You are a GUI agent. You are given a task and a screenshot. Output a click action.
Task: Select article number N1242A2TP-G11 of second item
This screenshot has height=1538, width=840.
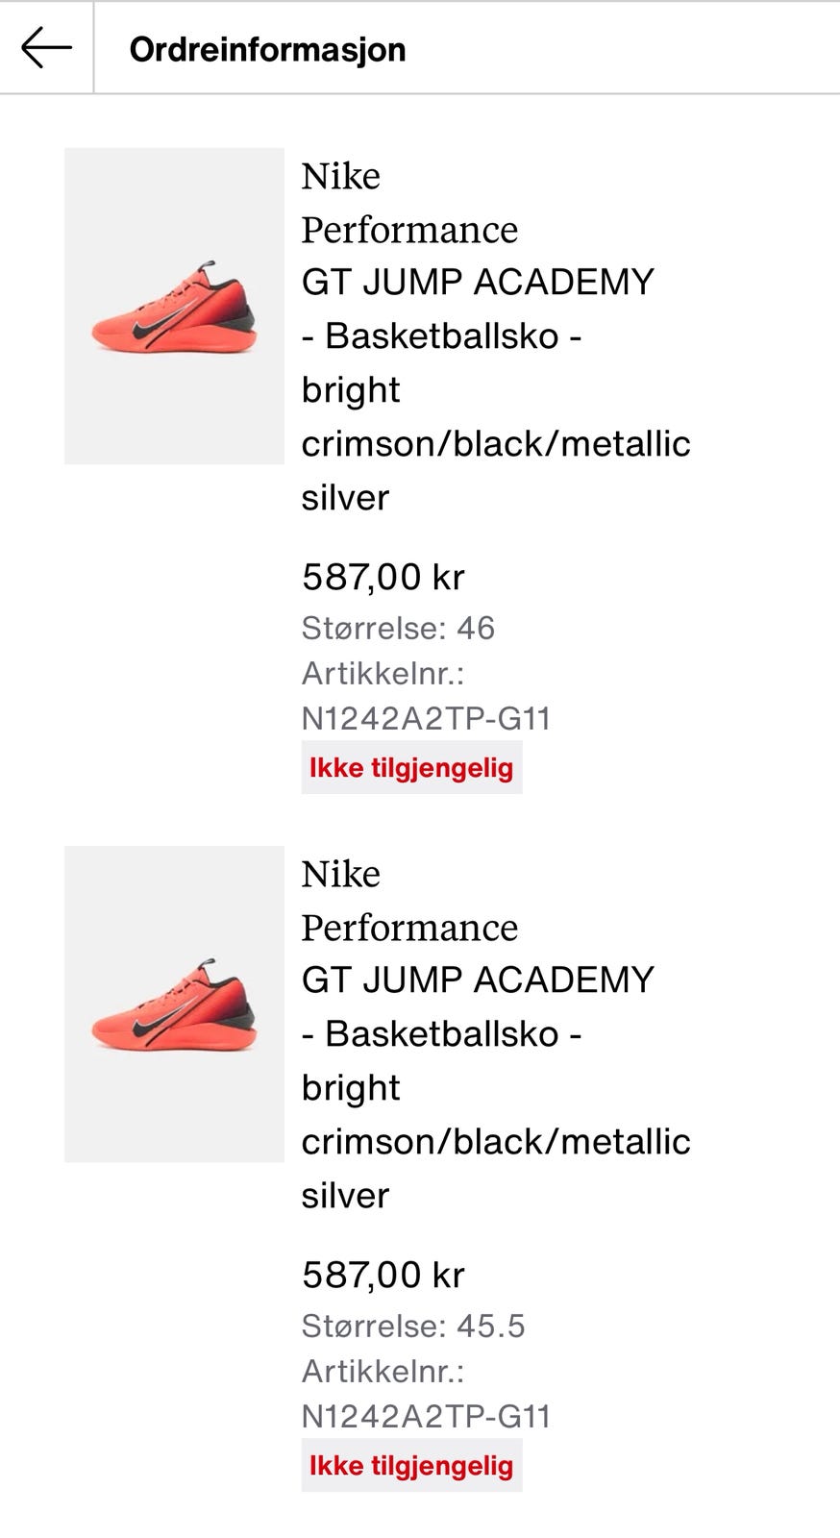pyautogui.click(x=426, y=1416)
